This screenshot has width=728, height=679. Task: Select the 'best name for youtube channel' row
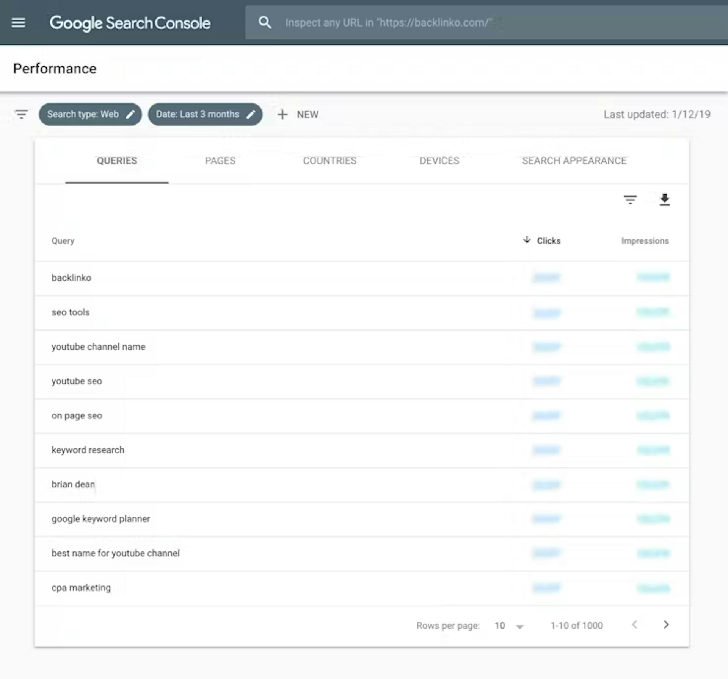(x=362, y=554)
